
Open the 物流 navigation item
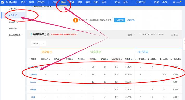[88, 2]
